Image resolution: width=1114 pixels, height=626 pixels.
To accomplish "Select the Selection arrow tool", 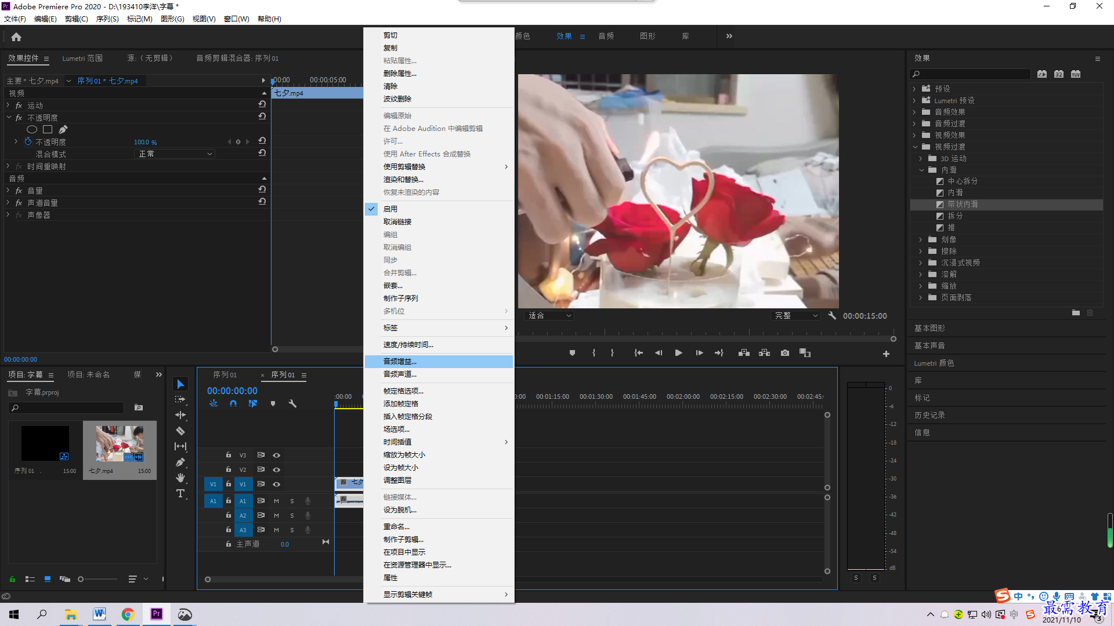I will [180, 384].
